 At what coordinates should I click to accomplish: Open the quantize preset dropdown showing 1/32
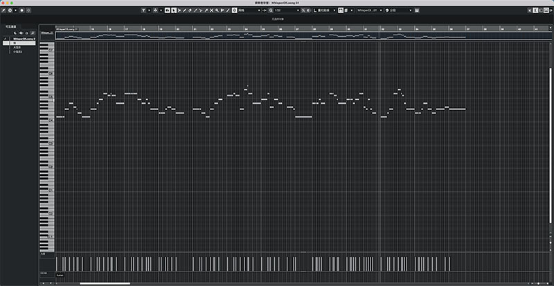click(287, 10)
